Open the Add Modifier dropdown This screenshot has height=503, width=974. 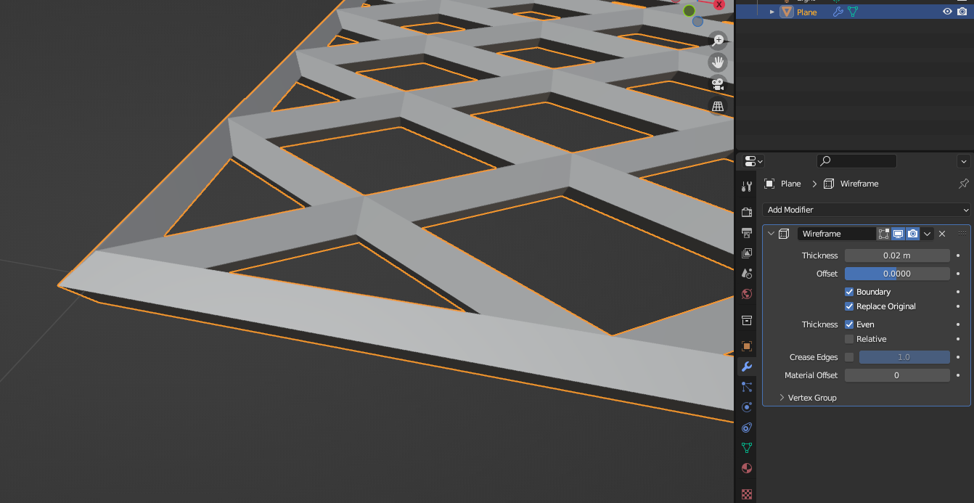pyautogui.click(x=867, y=210)
